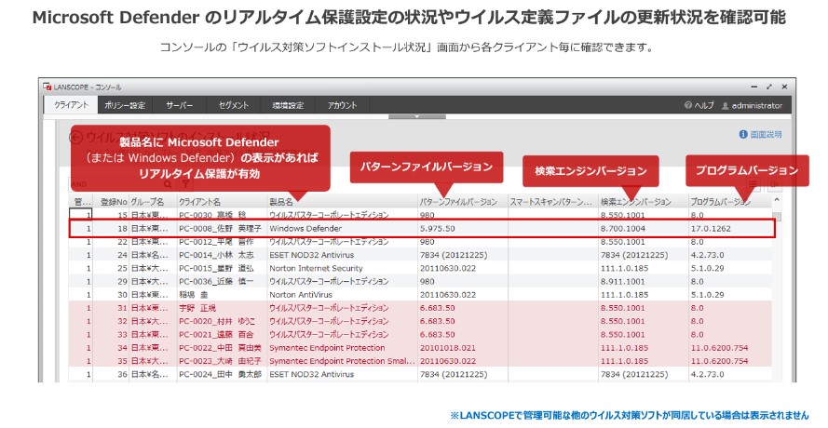This screenshot has height=428, width=828.
Task: Select the 稲場 圭 client row
Action: click(x=422, y=294)
